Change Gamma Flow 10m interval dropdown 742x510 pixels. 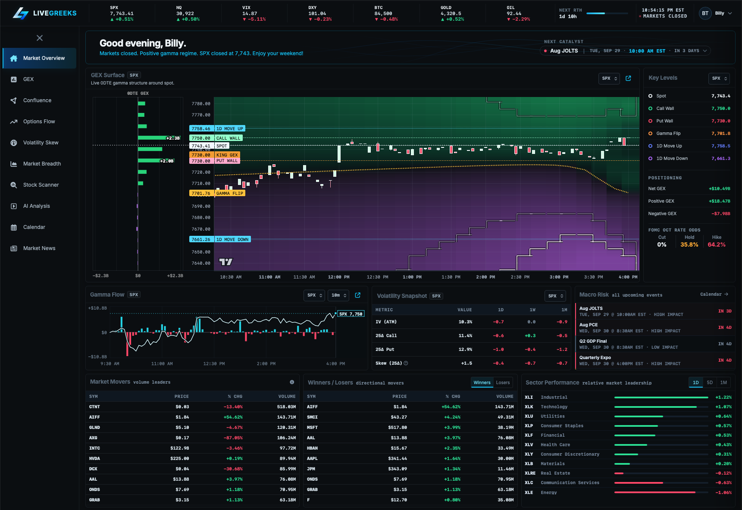click(x=338, y=295)
